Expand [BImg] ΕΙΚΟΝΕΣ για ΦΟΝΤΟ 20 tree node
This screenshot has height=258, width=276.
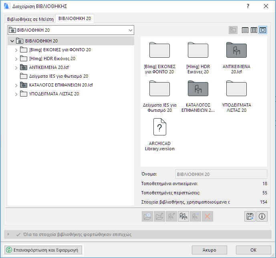tap(16, 50)
